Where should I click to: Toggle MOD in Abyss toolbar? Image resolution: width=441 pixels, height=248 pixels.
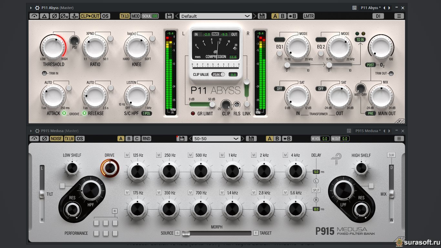tap(136, 16)
